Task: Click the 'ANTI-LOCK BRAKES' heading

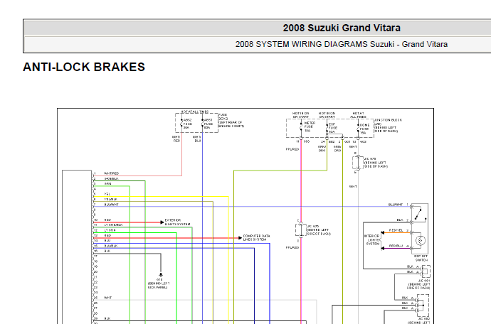Action: pyautogui.click(x=84, y=67)
